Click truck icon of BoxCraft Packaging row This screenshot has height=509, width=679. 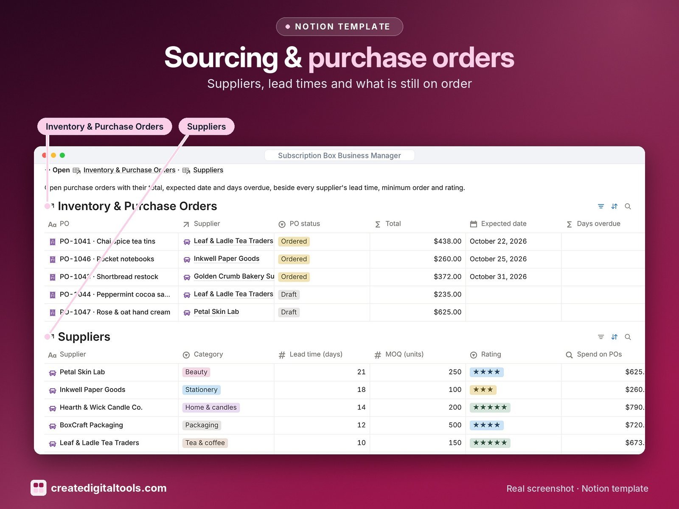click(53, 426)
